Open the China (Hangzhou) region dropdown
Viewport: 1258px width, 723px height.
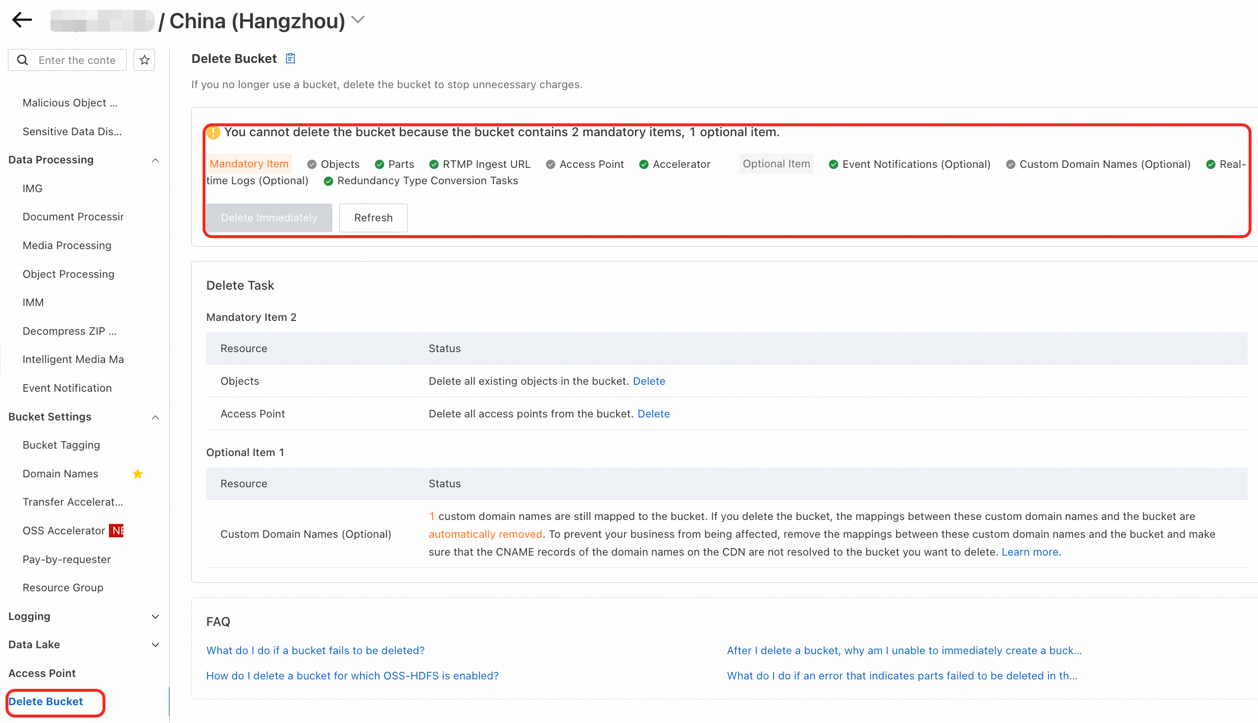(x=358, y=20)
